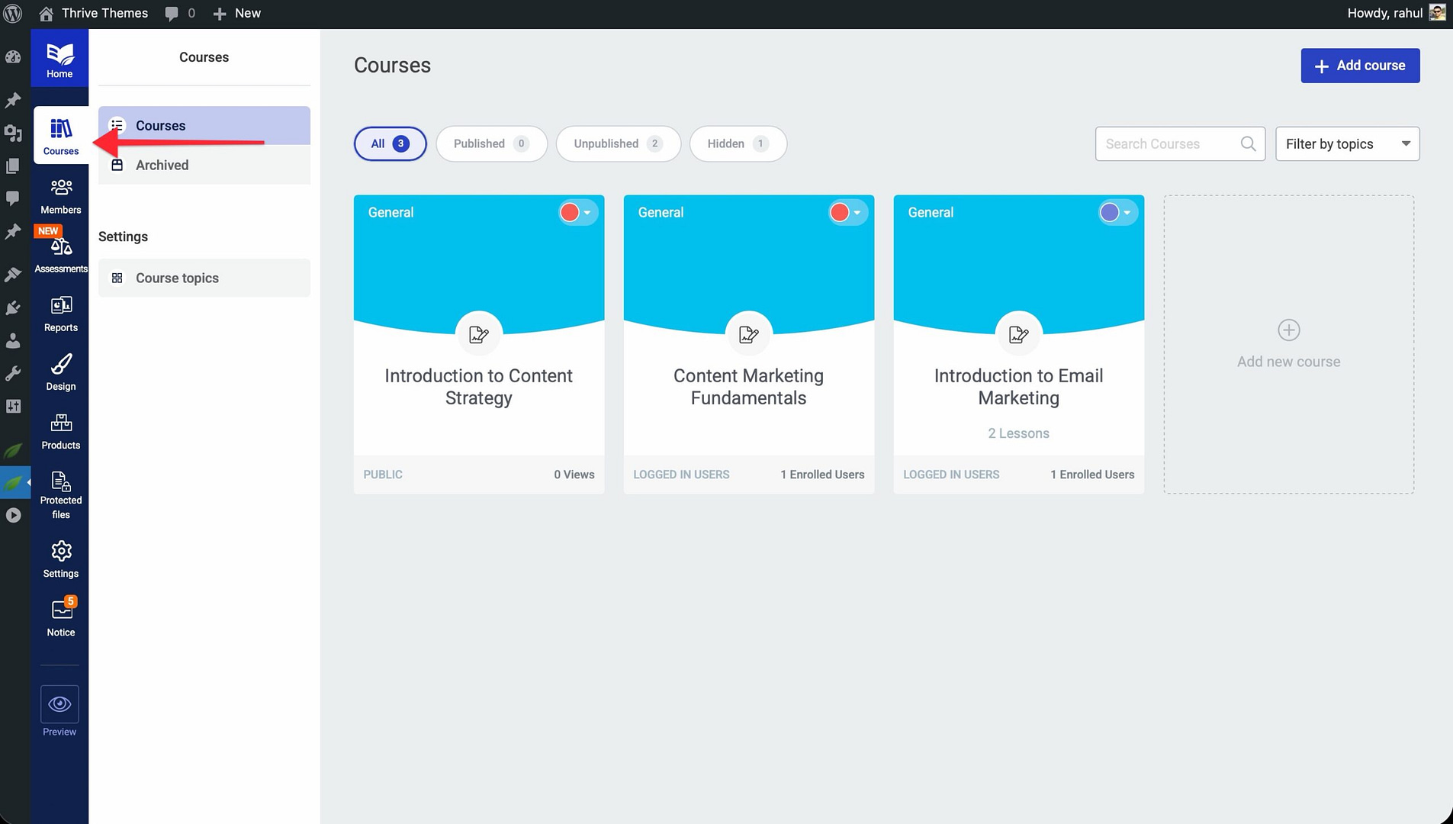Open Course topics settings
This screenshot has height=824, width=1453.
[x=177, y=278]
